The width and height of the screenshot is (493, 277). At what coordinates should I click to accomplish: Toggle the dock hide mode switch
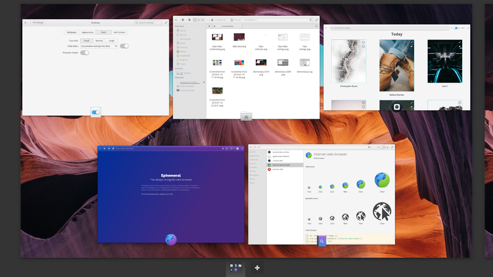(124, 46)
